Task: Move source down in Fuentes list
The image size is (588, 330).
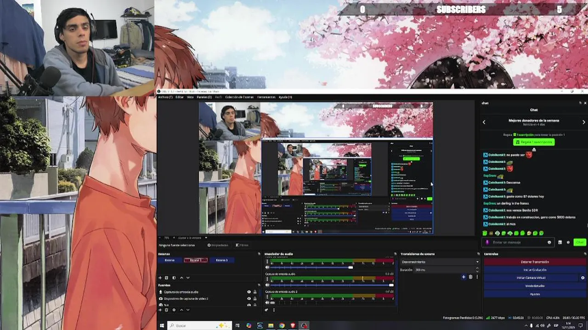Action: [x=188, y=310]
